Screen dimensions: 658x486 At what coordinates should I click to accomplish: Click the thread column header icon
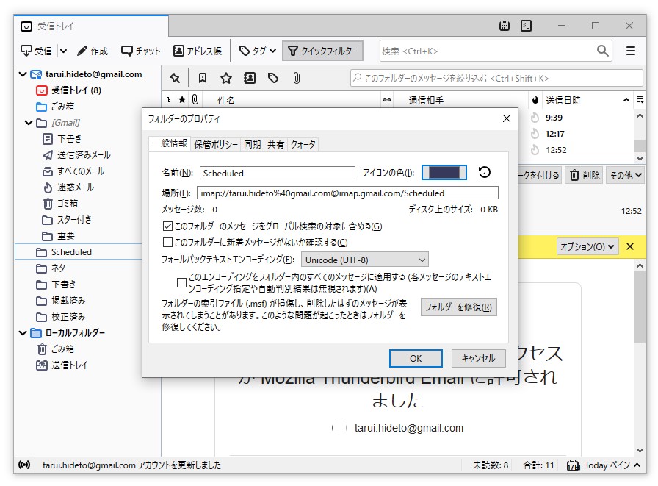tap(168, 99)
